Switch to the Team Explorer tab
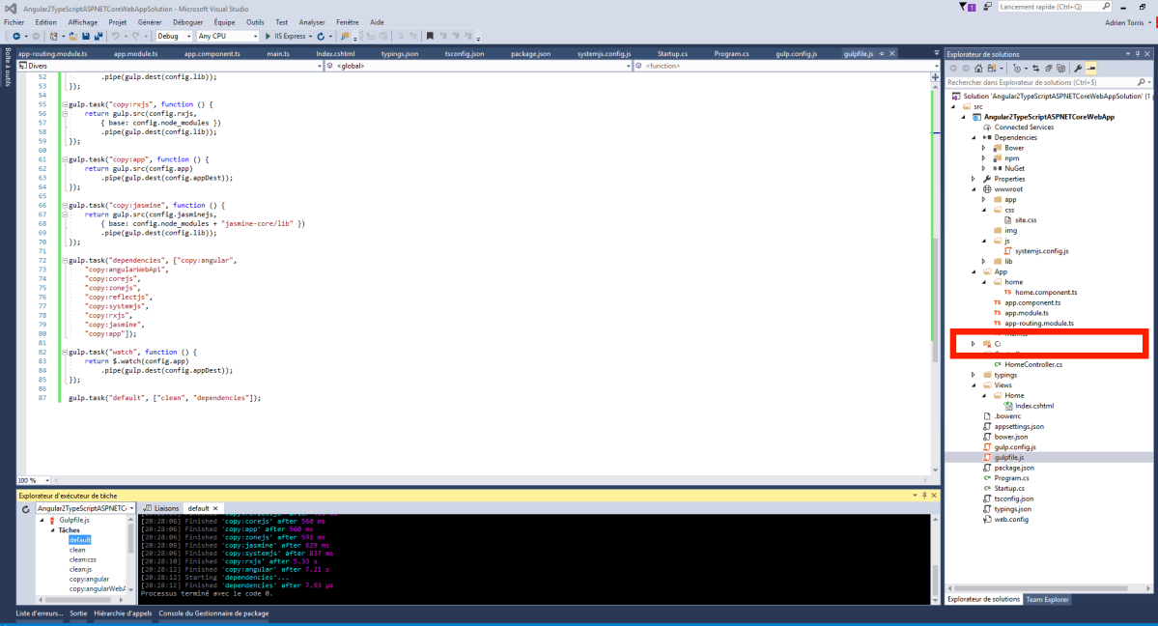Viewport: 1158px width, 626px height. click(x=1047, y=599)
